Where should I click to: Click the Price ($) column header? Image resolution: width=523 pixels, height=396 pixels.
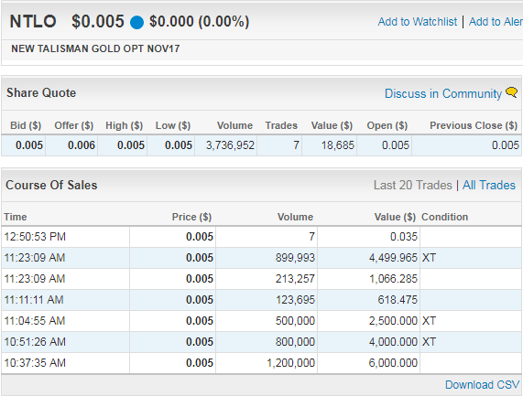click(x=191, y=217)
